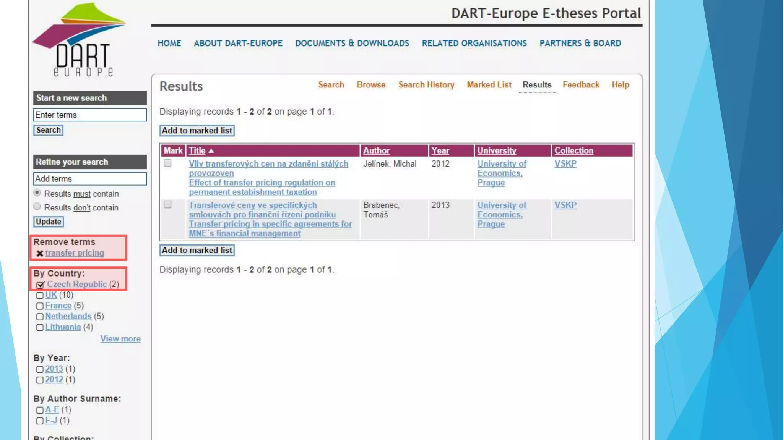Open the Feedback tab
The height and width of the screenshot is (440, 783).
581,85
